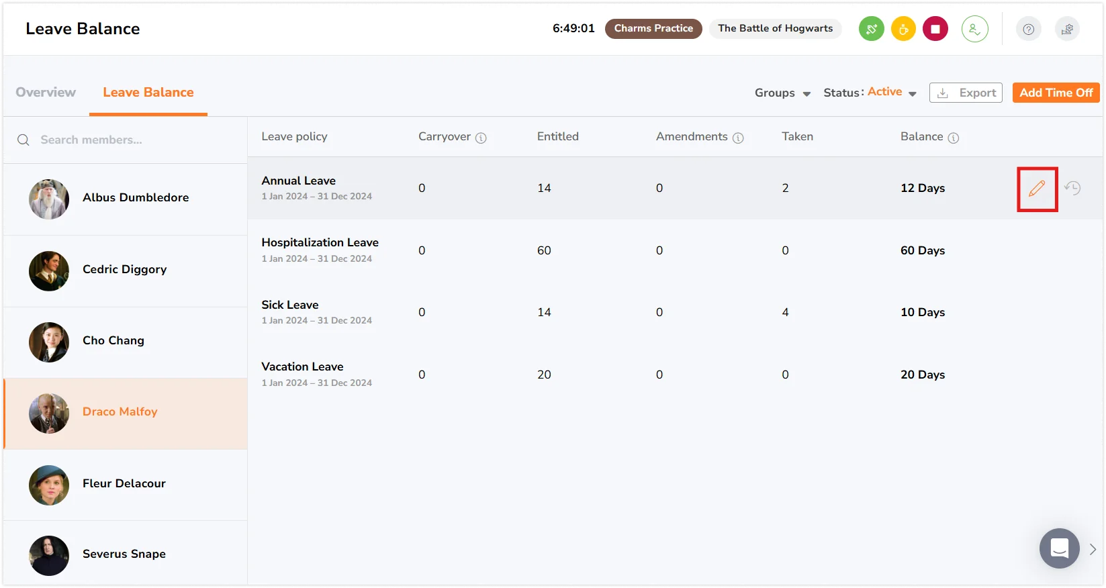1106x588 pixels.
Task: Click the 12 Days balance value
Action: (923, 188)
